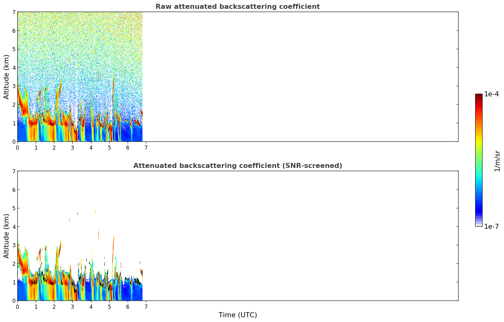Click the bottom plot's "Altitude (km)" label
Screen dimensions: 504x322
[7, 236]
